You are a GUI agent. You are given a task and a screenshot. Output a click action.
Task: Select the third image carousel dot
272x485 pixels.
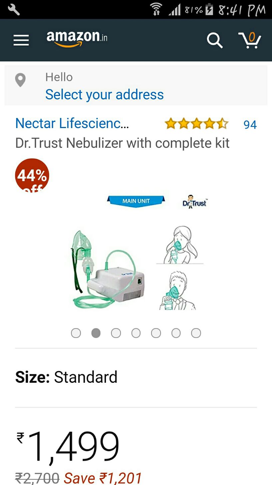click(116, 333)
